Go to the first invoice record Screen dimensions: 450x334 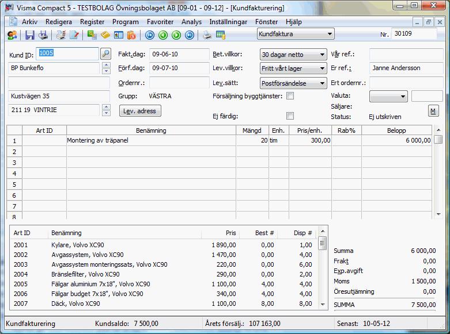(150, 35)
